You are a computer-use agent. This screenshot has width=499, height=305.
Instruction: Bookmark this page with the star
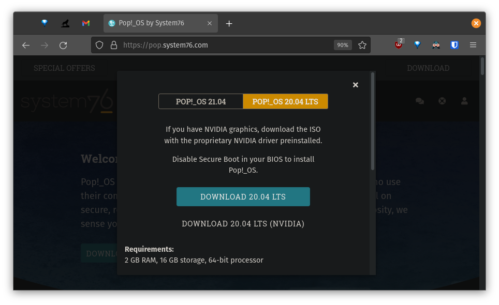point(362,45)
